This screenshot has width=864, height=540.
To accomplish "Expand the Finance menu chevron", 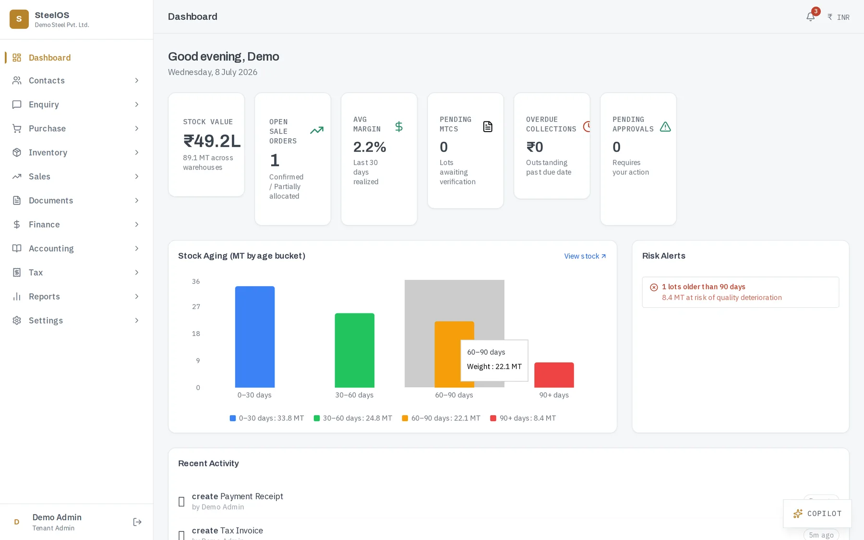I will pos(137,225).
